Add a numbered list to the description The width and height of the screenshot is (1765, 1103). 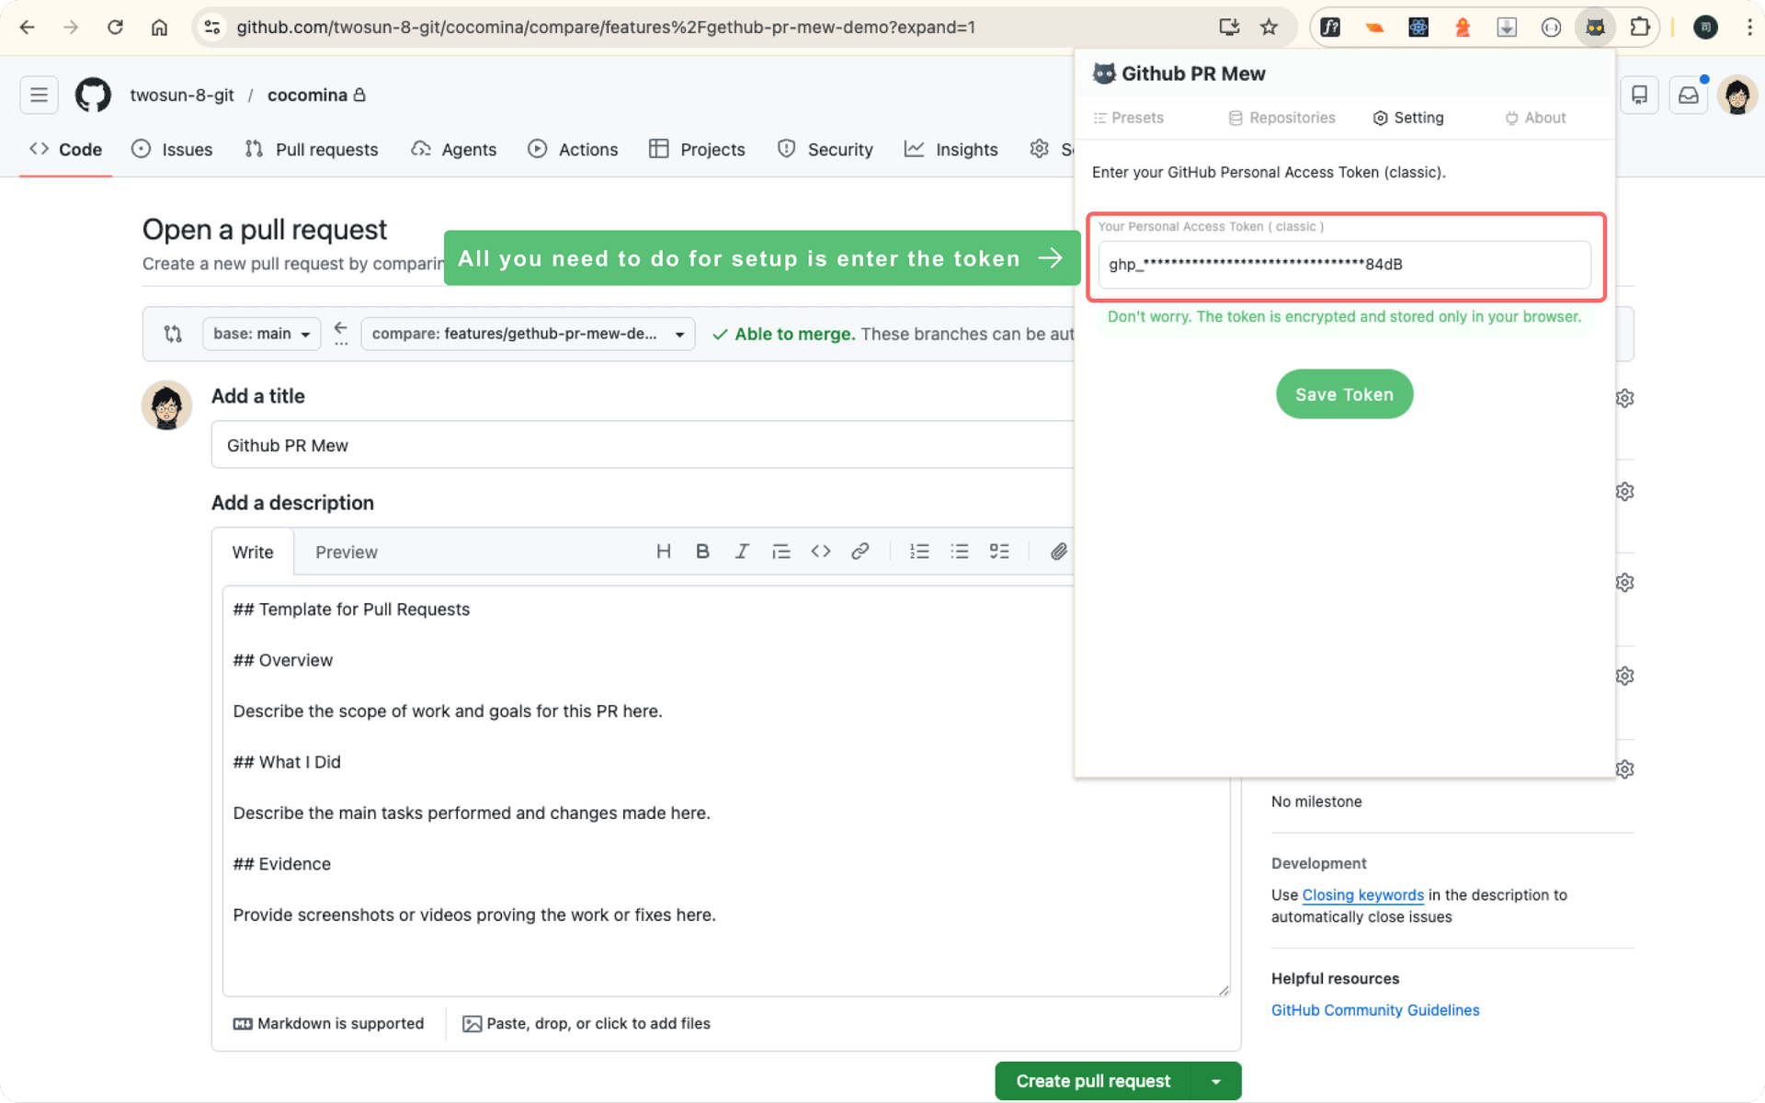[919, 551]
